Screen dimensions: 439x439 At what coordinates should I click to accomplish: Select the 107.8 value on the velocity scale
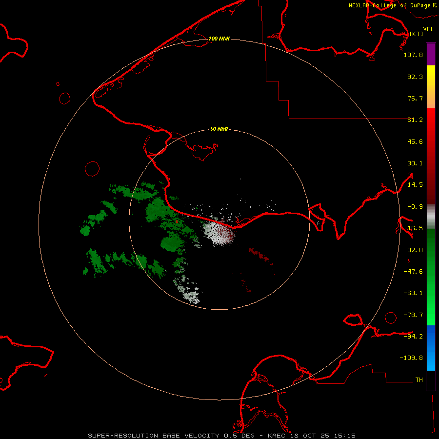pos(413,55)
